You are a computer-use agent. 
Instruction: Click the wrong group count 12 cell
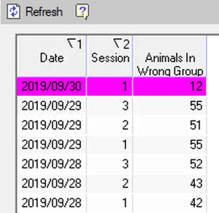(170, 87)
